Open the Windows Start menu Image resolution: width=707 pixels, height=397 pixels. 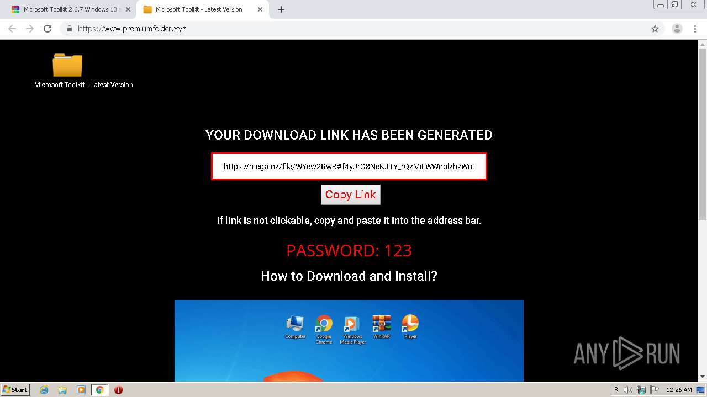15,390
